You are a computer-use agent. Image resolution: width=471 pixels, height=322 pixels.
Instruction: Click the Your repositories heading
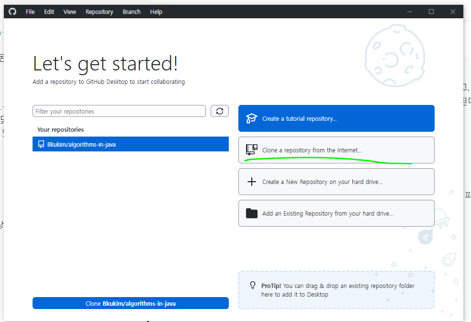coord(60,129)
